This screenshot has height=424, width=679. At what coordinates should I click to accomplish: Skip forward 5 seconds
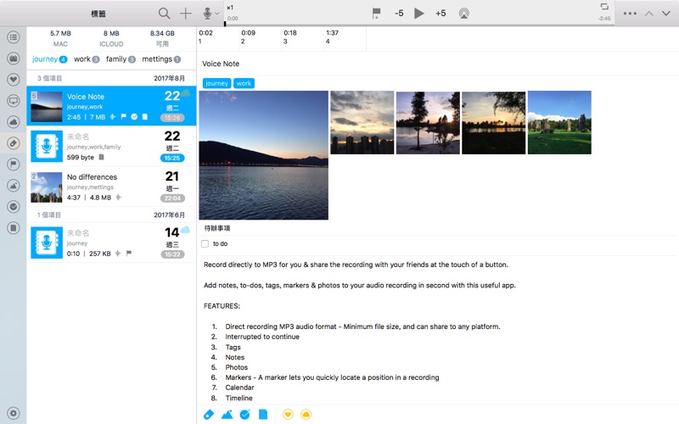[441, 14]
